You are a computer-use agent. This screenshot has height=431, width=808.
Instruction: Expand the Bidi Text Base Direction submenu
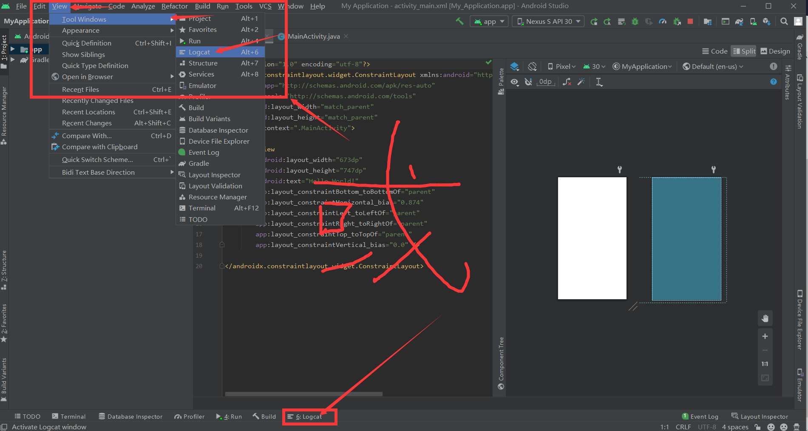click(x=113, y=172)
